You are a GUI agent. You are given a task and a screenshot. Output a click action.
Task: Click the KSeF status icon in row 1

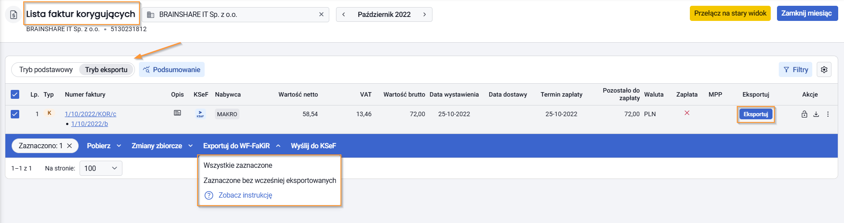click(200, 114)
